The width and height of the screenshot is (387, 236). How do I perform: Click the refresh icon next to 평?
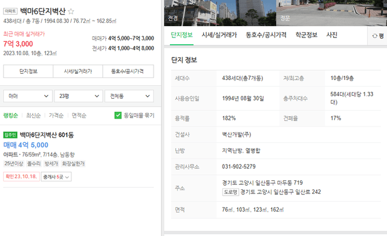pyautogui.click(x=375, y=36)
